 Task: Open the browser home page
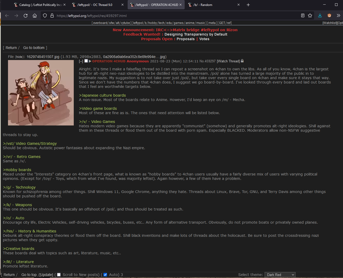[x=35, y=16]
